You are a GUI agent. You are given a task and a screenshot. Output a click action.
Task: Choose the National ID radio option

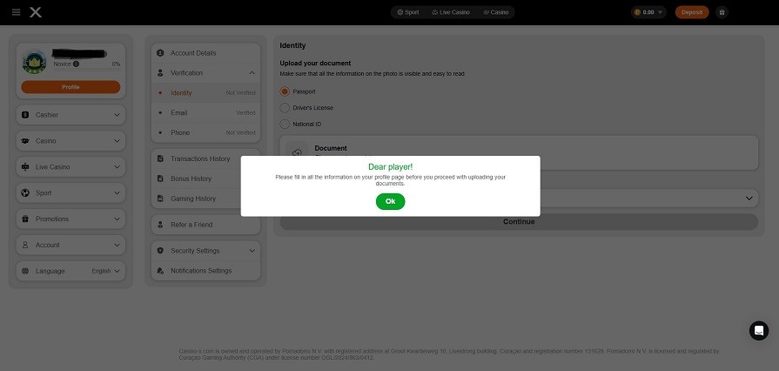285,124
